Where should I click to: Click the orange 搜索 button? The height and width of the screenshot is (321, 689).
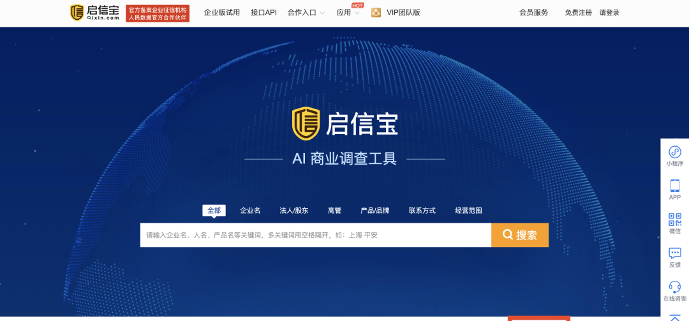[520, 235]
